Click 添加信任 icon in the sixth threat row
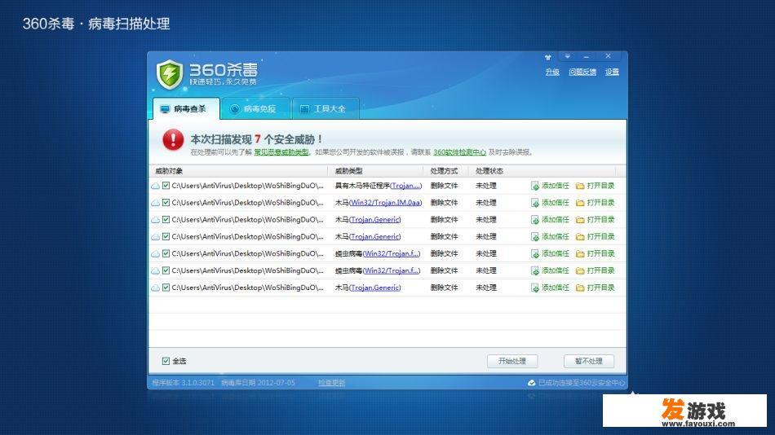775x435 pixels. point(535,270)
